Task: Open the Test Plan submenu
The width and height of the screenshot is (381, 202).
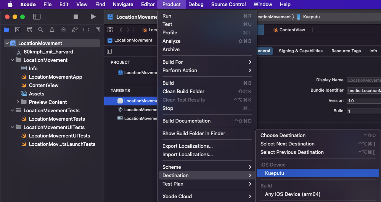Action: pos(207,184)
